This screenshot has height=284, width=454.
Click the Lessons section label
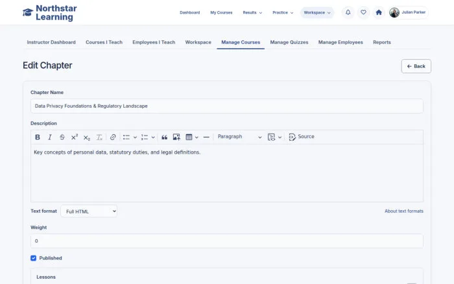click(x=46, y=277)
